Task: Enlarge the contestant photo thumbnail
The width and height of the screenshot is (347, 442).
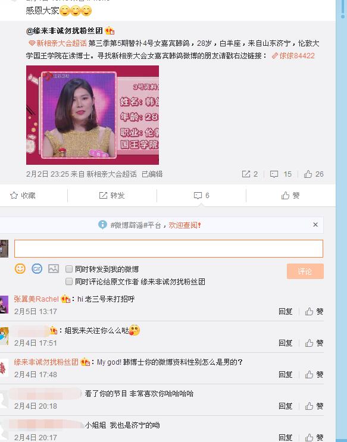Action: [92, 115]
